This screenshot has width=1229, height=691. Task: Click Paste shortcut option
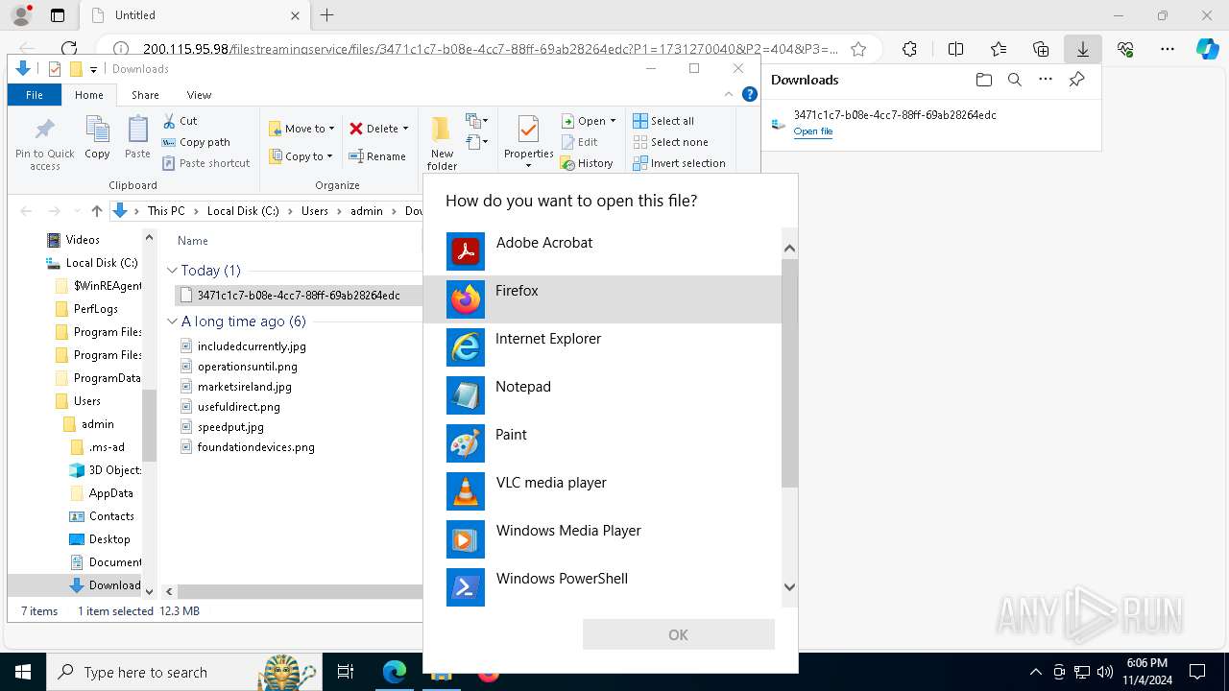(x=205, y=163)
